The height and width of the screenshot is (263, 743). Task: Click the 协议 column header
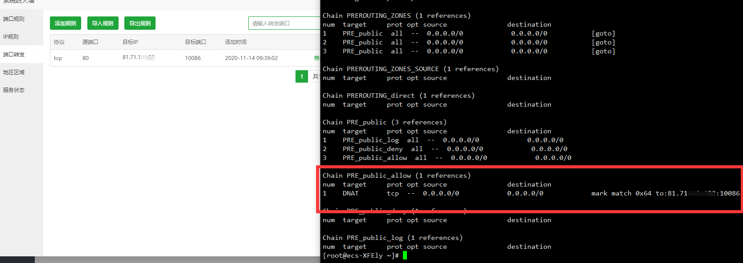[x=59, y=42]
